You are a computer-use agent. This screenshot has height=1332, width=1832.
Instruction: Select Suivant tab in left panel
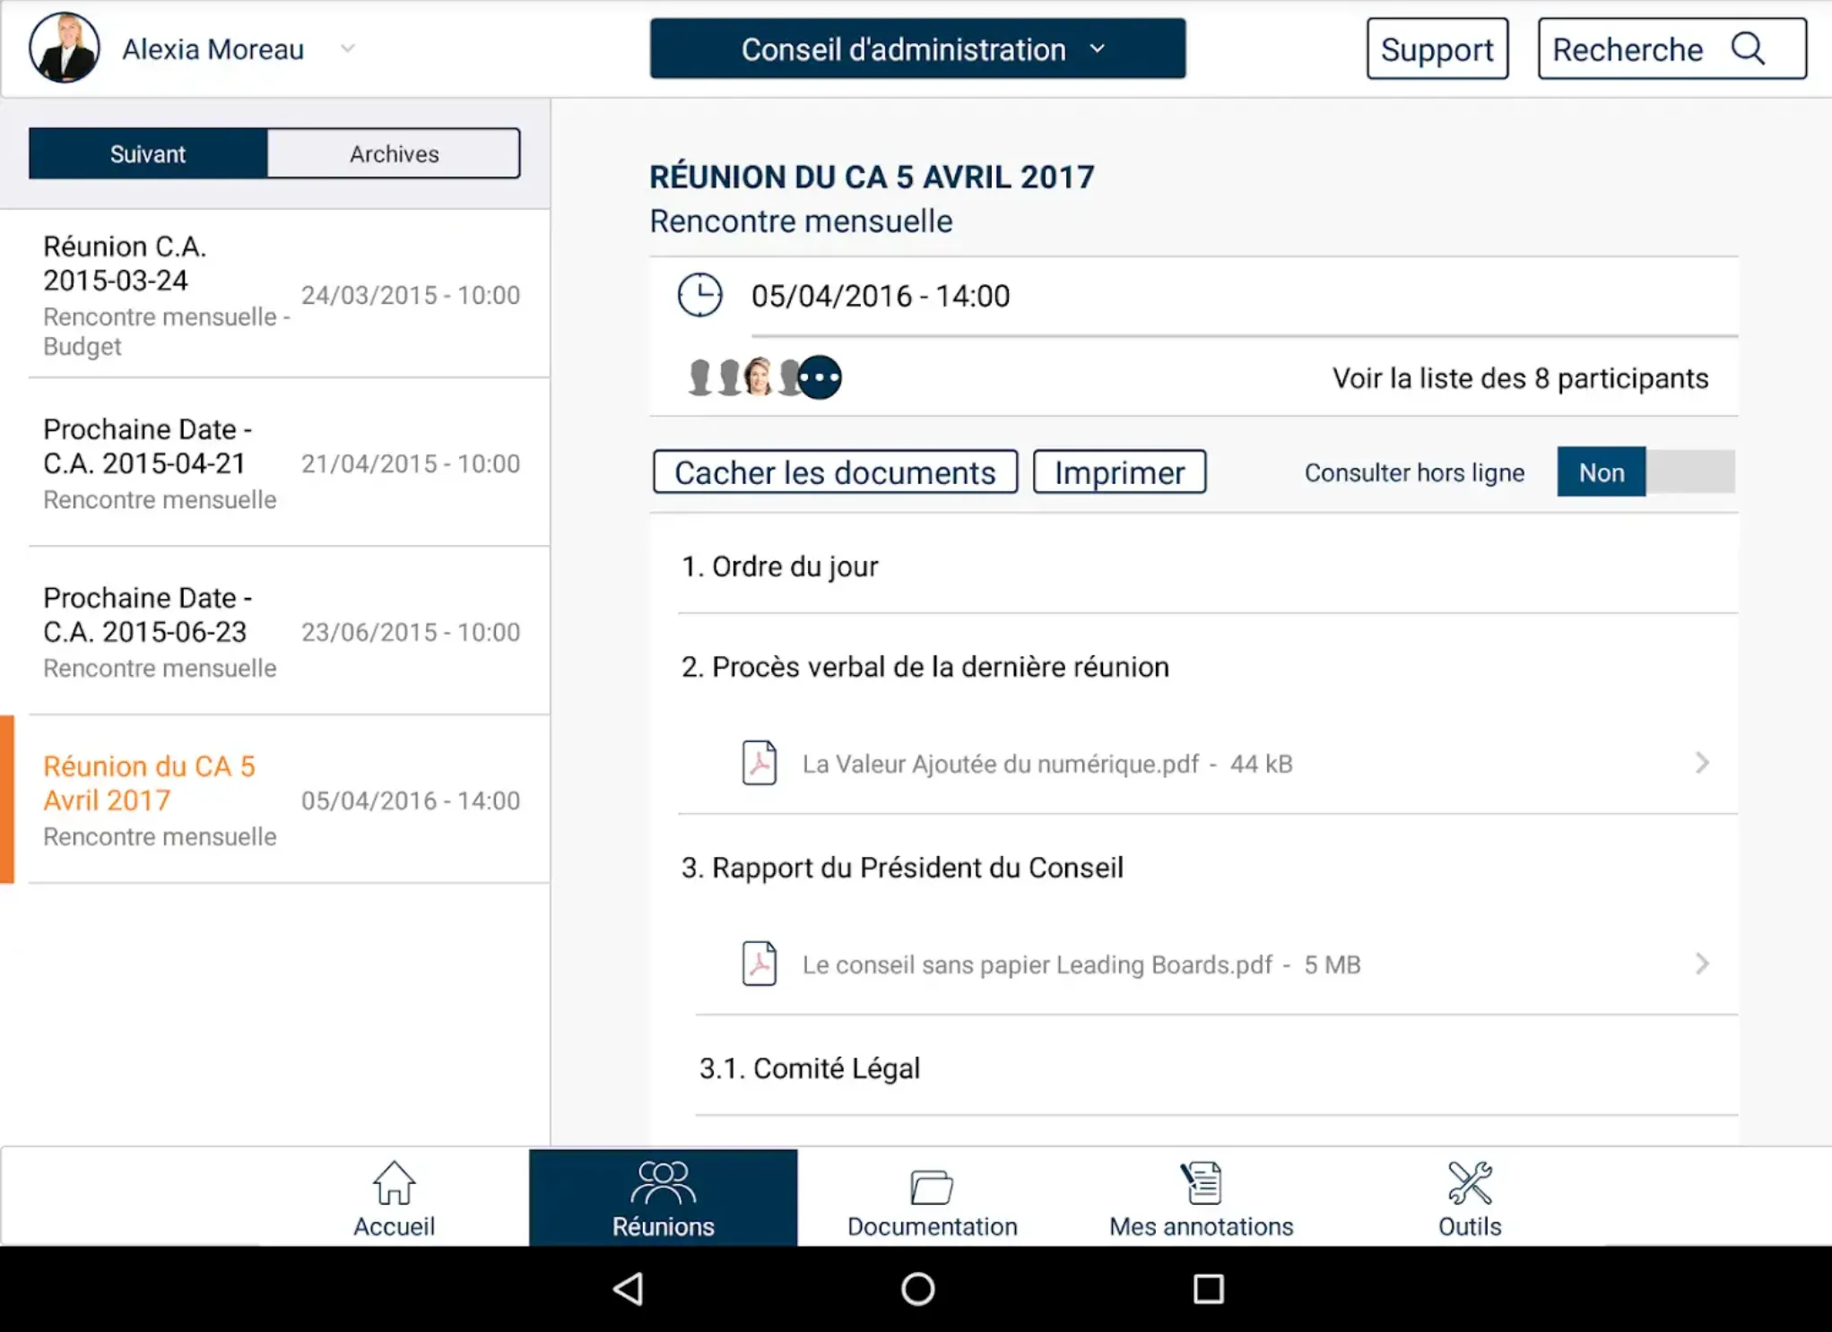(x=148, y=152)
